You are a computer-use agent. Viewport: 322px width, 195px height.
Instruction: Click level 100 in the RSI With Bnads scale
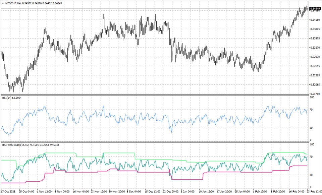pyautogui.click(x=312, y=144)
